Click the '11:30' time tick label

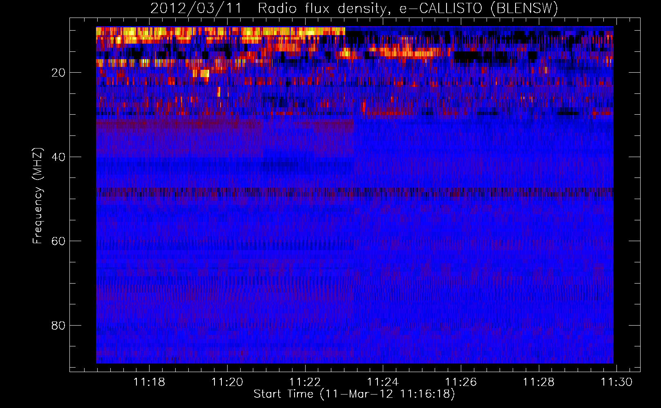click(x=616, y=382)
